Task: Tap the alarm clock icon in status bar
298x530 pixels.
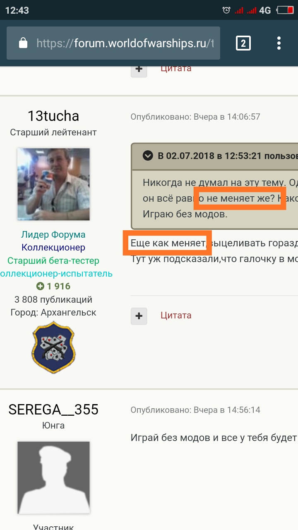Action: pyautogui.click(x=226, y=10)
